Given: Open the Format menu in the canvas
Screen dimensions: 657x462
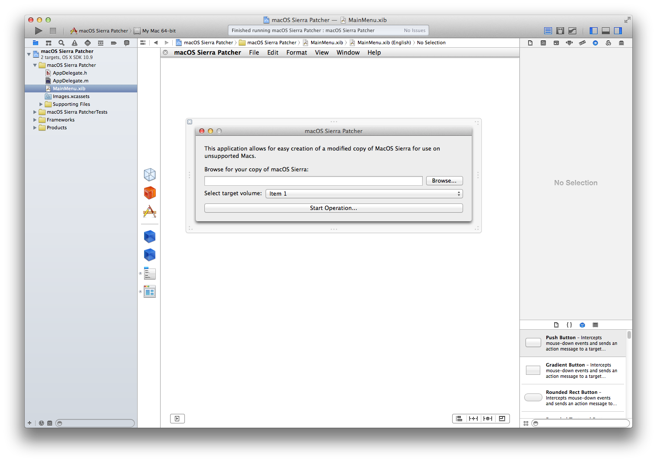Looking at the screenshot, I should [x=297, y=52].
